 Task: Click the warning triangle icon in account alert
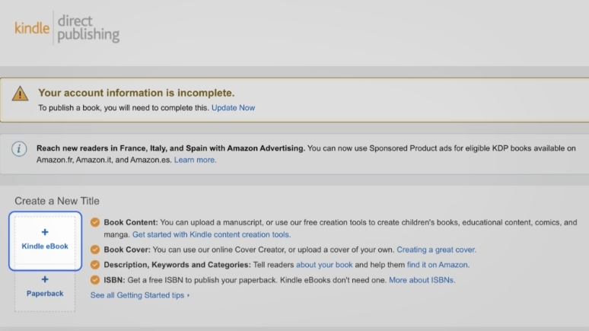(21, 94)
